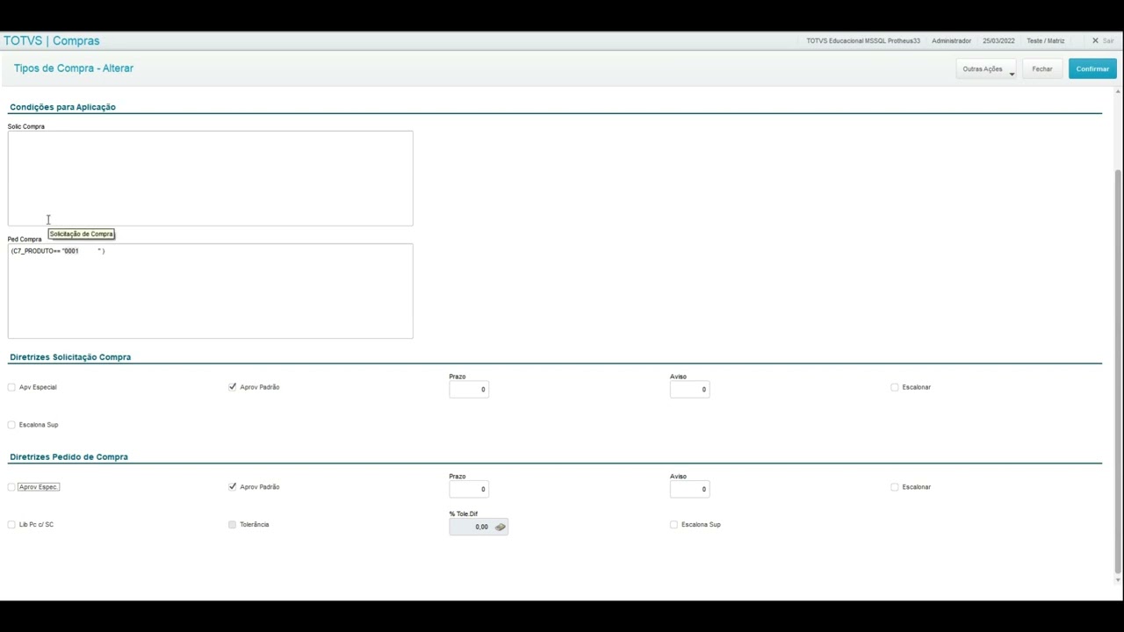Click into the Solic Compra text area
Image resolution: width=1124 pixels, height=632 pixels.
pyautogui.click(x=210, y=178)
